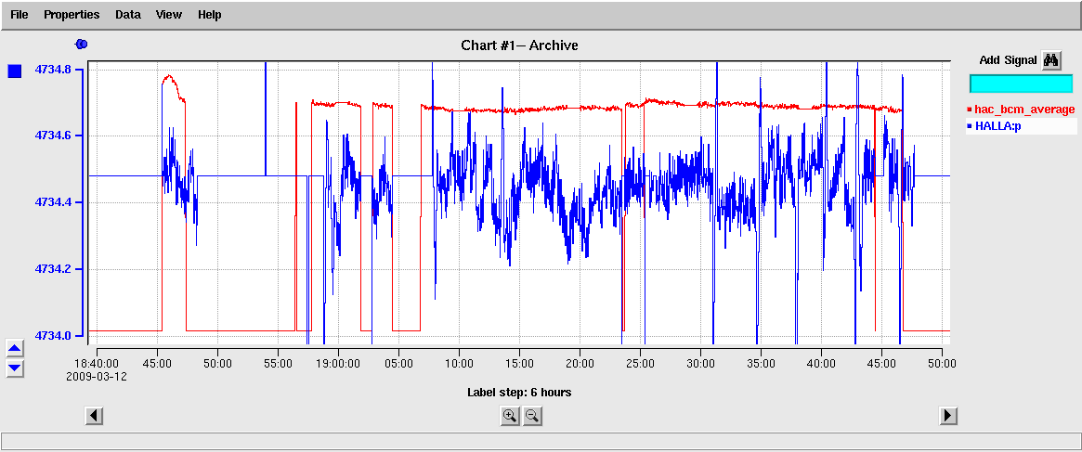Shift the Y-axis up with the up arrow

[15, 348]
